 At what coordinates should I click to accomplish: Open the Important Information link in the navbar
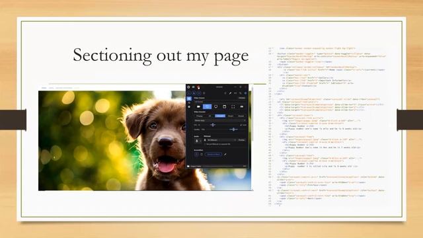click(63, 88)
